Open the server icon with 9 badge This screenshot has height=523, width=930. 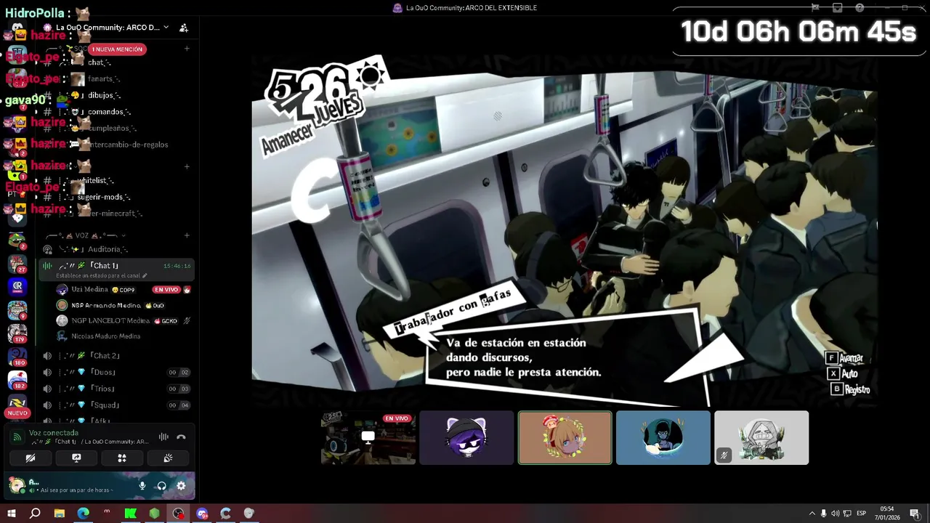point(17,310)
